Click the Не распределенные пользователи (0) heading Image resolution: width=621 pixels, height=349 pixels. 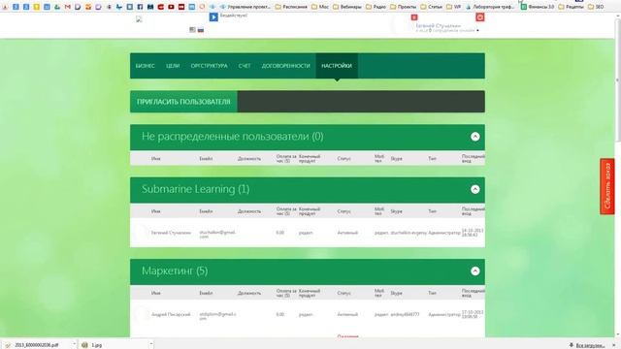(x=233, y=137)
